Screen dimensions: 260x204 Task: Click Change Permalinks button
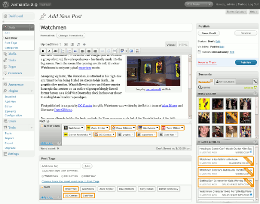pyautogui.click(x=71, y=35)
